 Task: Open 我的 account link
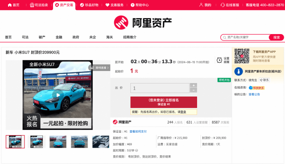click(x=205, y=5)
